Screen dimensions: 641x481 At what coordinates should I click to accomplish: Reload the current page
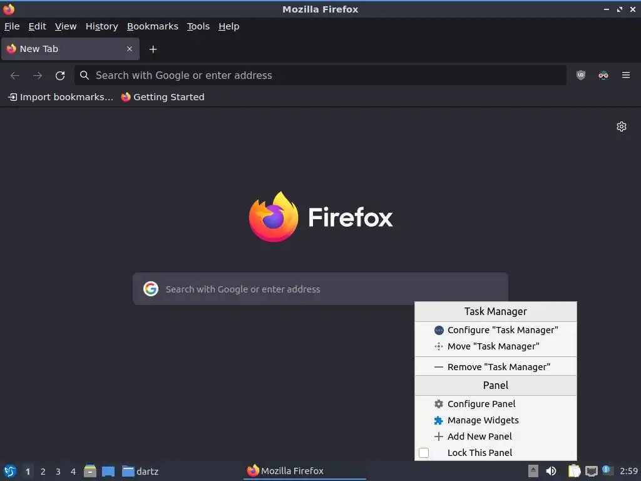point(60,75)
